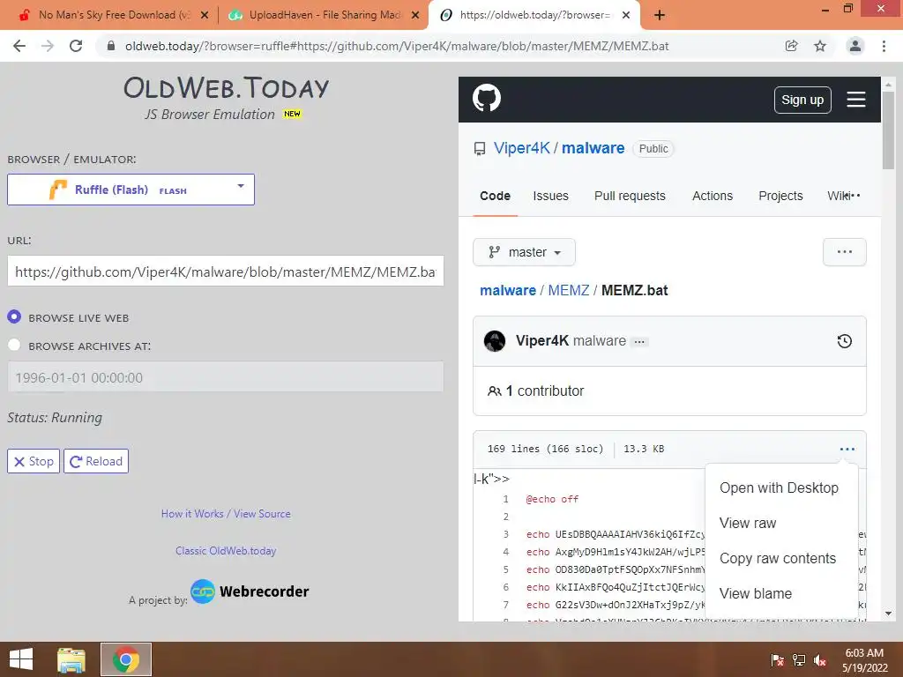The height and width of the screenshot is (677, 903).
Task: Open Classic OldWeb.today link
Action: 226,550
